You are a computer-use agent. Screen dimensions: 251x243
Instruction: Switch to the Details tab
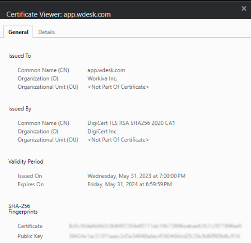(46, 32)
